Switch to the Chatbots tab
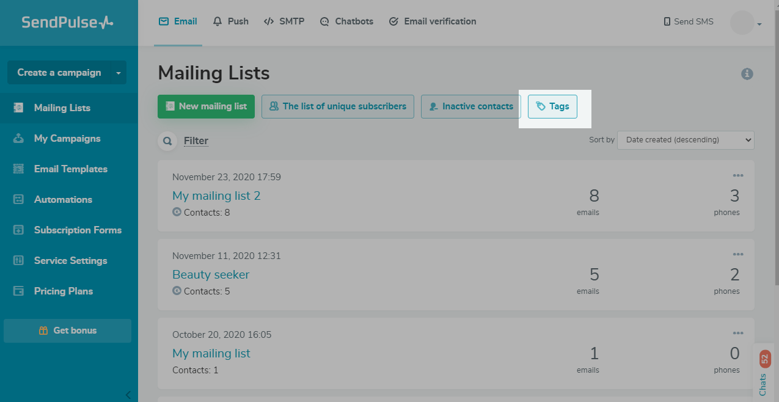Viewport: 779px width, 402px height. [x=346, y=21]
